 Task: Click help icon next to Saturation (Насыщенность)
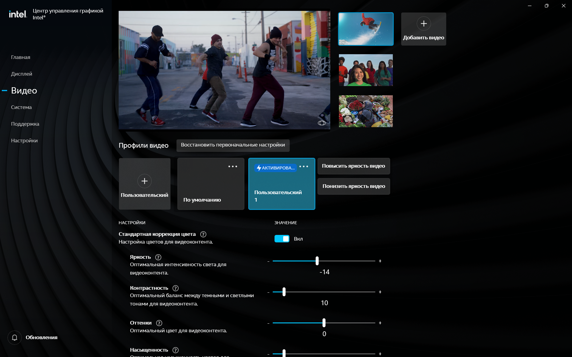click(x=176, y=350)
